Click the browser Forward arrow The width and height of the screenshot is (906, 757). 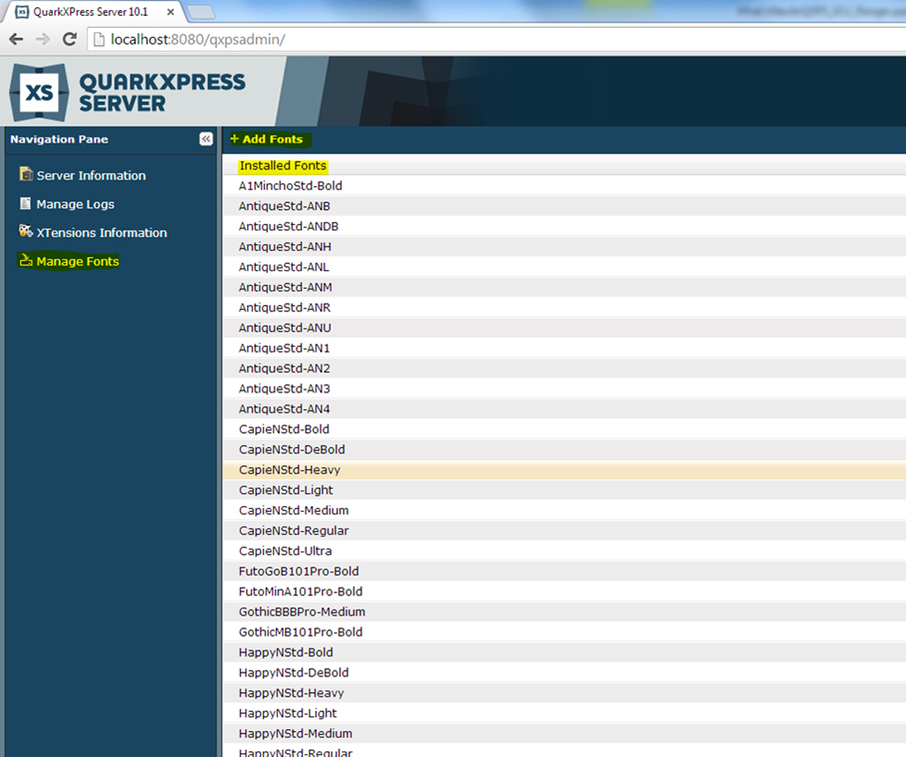pyautogui.click(x=42, y=39)
